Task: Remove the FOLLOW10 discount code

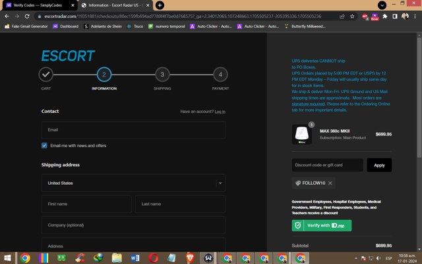Action: (330, 183)
